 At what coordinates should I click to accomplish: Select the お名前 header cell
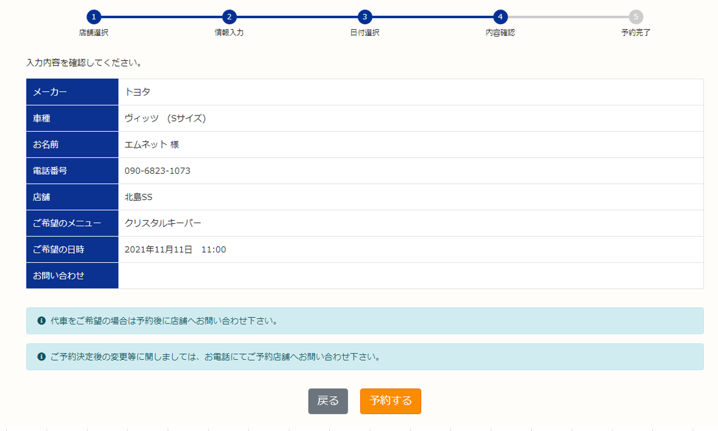tap(72, 145)
